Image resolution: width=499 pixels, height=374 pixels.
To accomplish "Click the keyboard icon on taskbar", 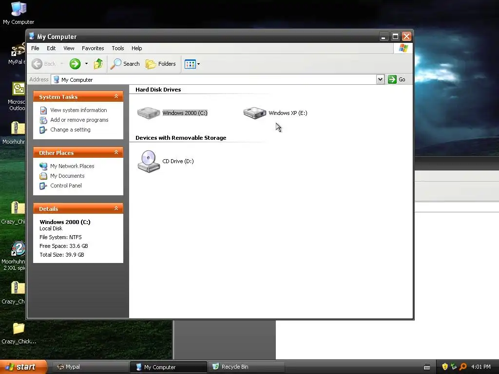I will point(427,367).
